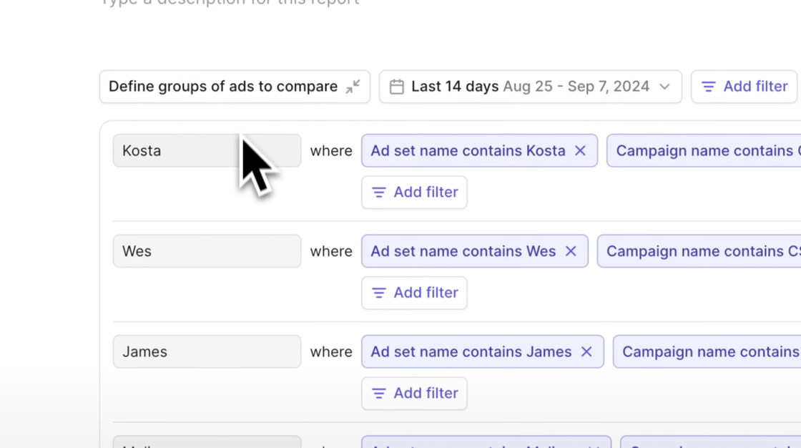Viewport: 801px width, 448px height.
Task: Add filter to the Kosta group
Action: click(414, 193)
